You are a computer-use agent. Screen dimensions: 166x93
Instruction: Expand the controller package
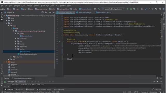pyautogui.click(x=16, y=39)
